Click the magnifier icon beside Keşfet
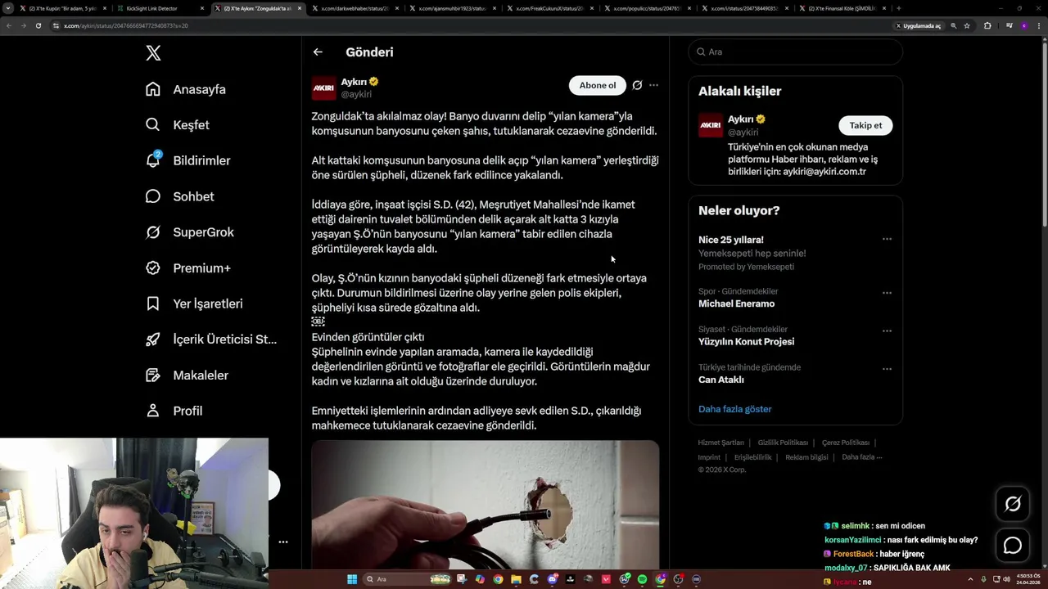 coord(153,125)
